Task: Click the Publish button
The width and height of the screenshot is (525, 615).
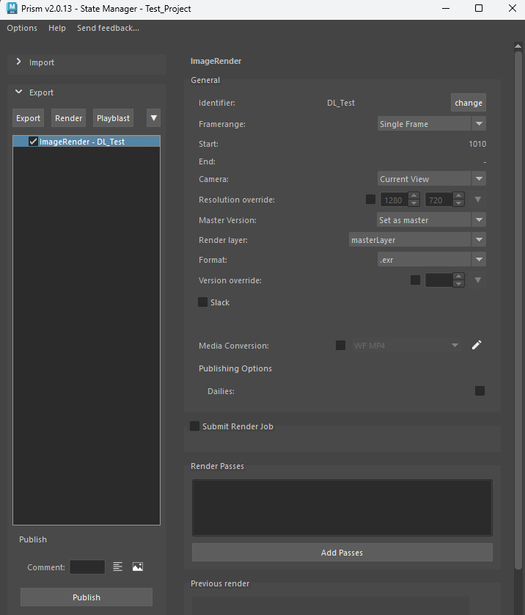Action: 87,597
